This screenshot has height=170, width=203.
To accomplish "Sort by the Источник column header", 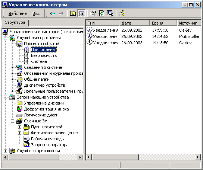I will 189,23.
